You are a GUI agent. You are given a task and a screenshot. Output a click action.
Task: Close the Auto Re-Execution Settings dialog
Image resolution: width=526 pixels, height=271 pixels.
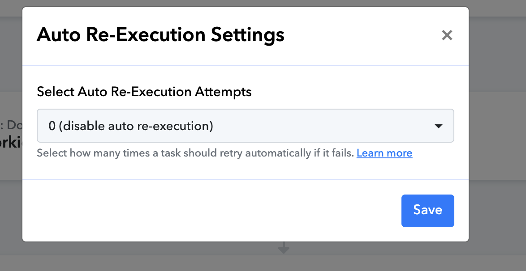[x=447, y=35]
